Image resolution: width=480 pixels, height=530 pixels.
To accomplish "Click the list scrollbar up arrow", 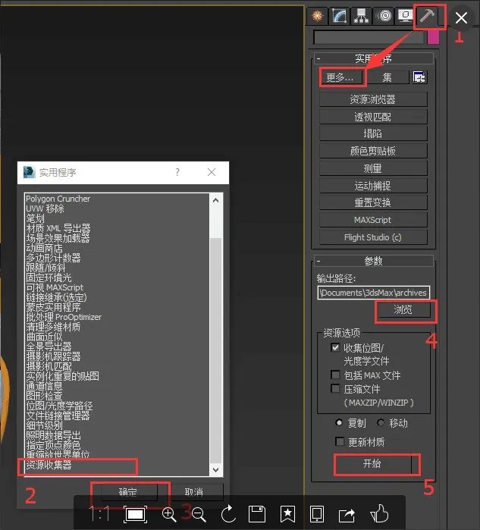I will (x=215, y=200).
